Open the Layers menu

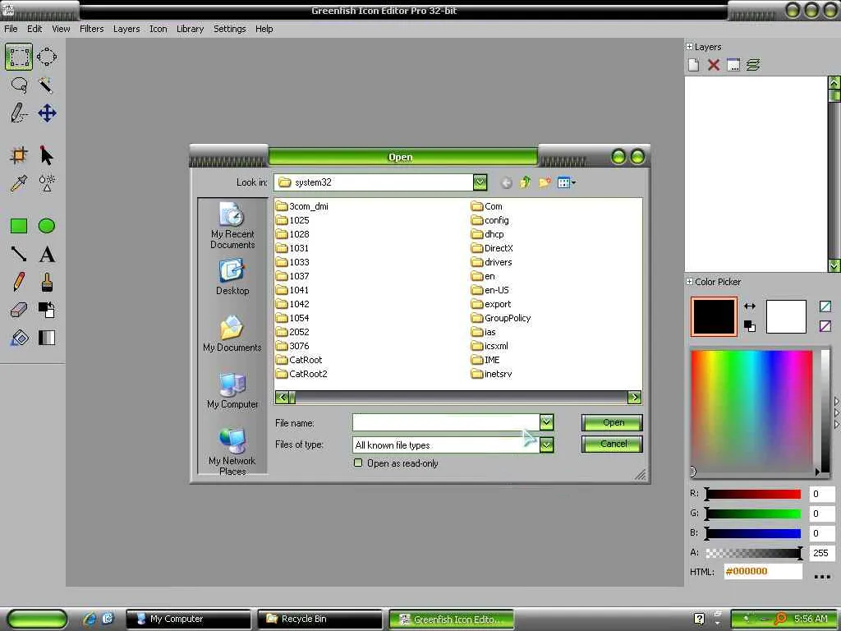126,29
